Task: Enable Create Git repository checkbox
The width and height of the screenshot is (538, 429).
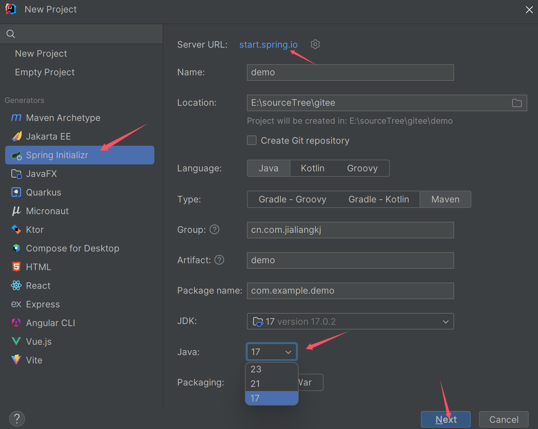Action: point(252,140)
